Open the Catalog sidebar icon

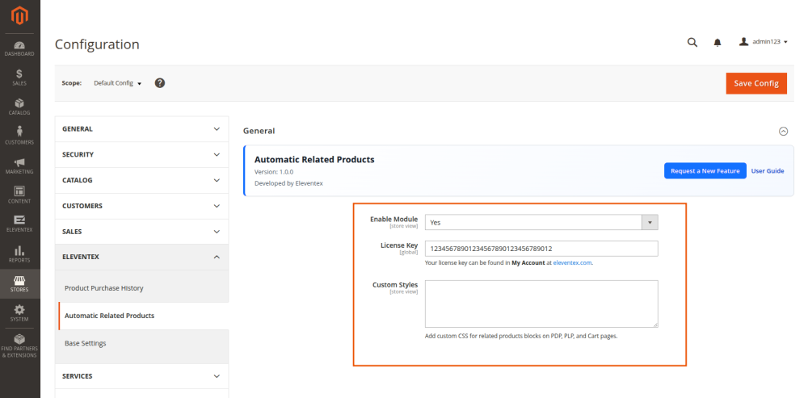(19, 107)
